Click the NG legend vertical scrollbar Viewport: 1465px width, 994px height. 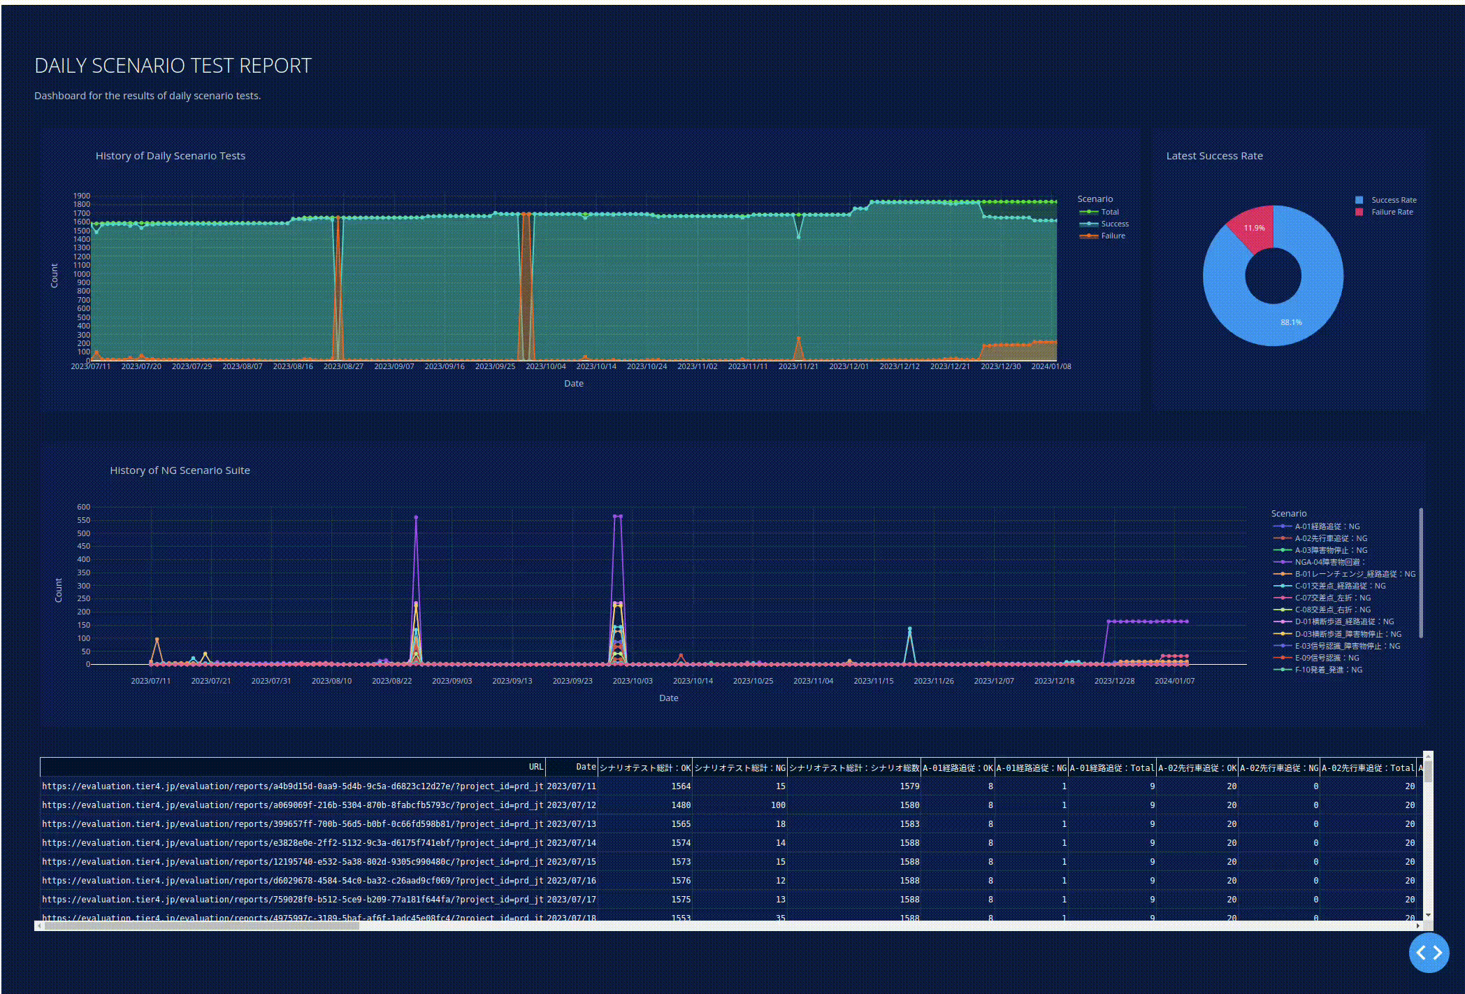click(x=1420, y=573)
